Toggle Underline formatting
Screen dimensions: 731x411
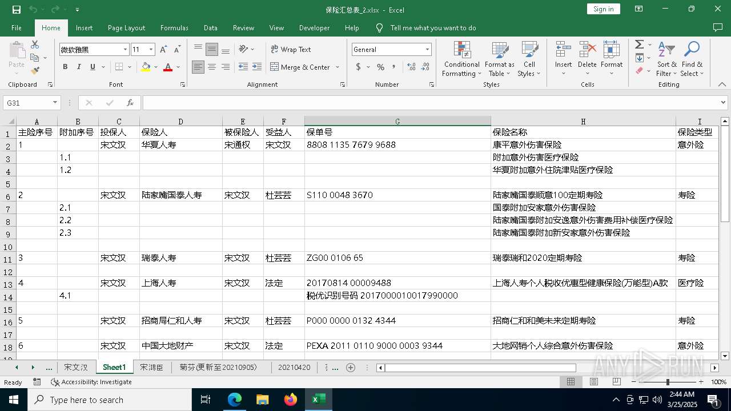(x=93, y=67)
